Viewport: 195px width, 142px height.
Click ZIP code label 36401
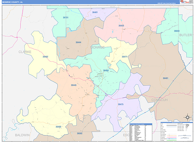[165, 78]
